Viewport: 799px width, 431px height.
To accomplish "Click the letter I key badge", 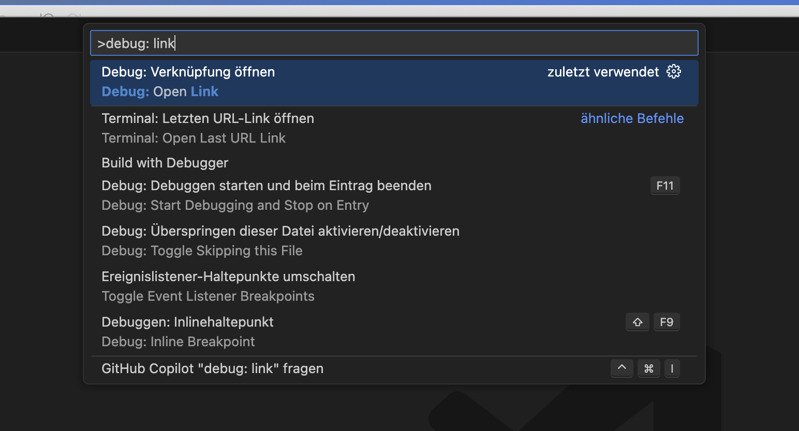I will tap(672, 368).
